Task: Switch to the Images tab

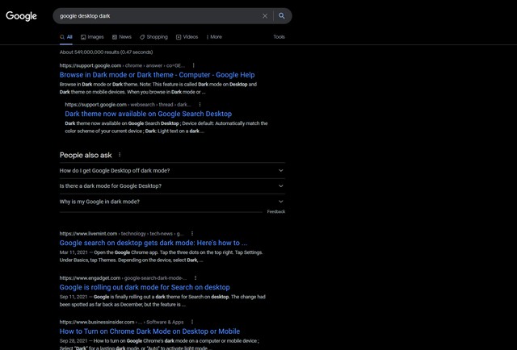Action: pyautogui.click(x=92, y=37)
